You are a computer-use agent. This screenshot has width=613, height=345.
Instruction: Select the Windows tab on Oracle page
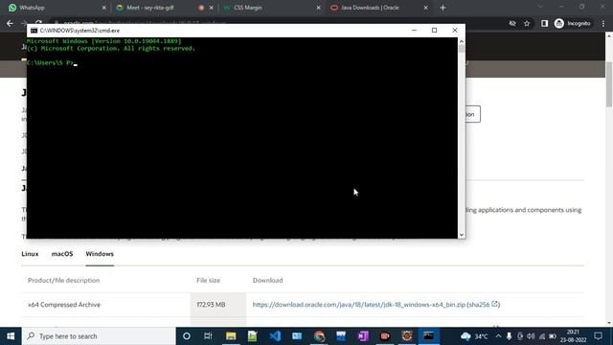point(100,254)
